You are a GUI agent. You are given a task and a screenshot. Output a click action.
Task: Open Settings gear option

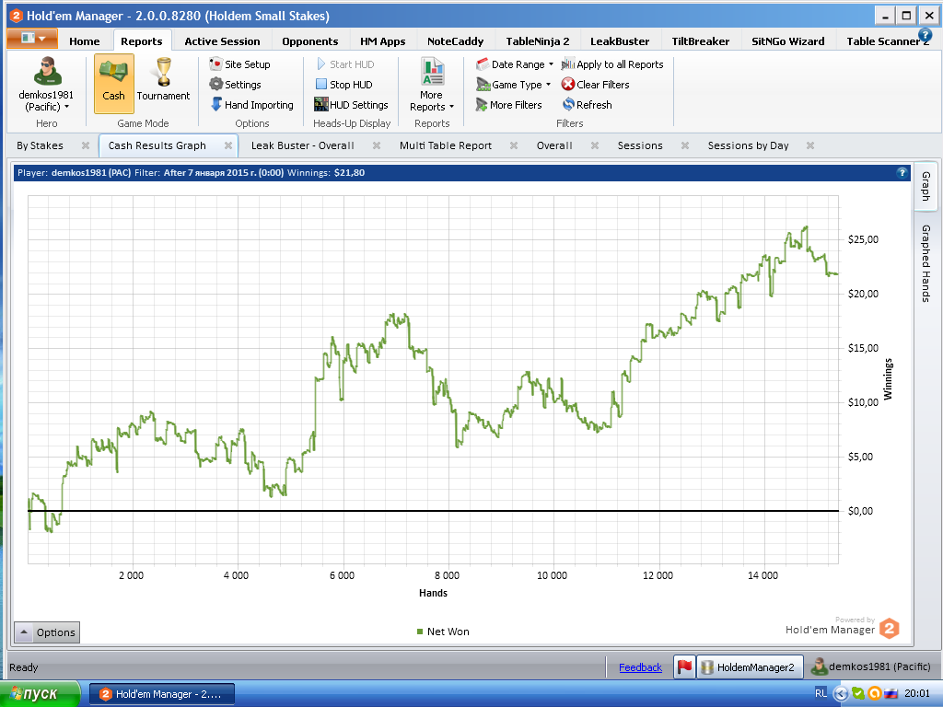235,85
